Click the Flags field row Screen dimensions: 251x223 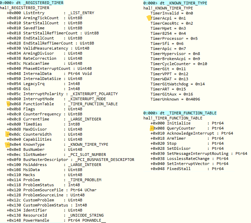pos(45,109)
